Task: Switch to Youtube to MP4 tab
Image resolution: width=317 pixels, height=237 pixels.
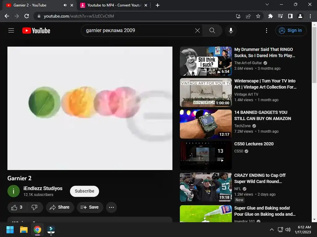Action: pyautogui.click(x=114, y=5)
